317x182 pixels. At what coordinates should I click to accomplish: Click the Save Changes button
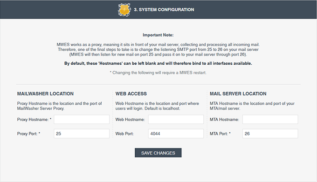click(x=158, y=153)
